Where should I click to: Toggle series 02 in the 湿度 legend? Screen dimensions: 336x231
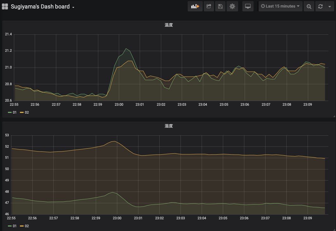click(x=27, y=226)
